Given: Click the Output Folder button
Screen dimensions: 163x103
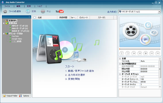Looking at the screenshot, I should pyautogui.click(x=10, y=96).
